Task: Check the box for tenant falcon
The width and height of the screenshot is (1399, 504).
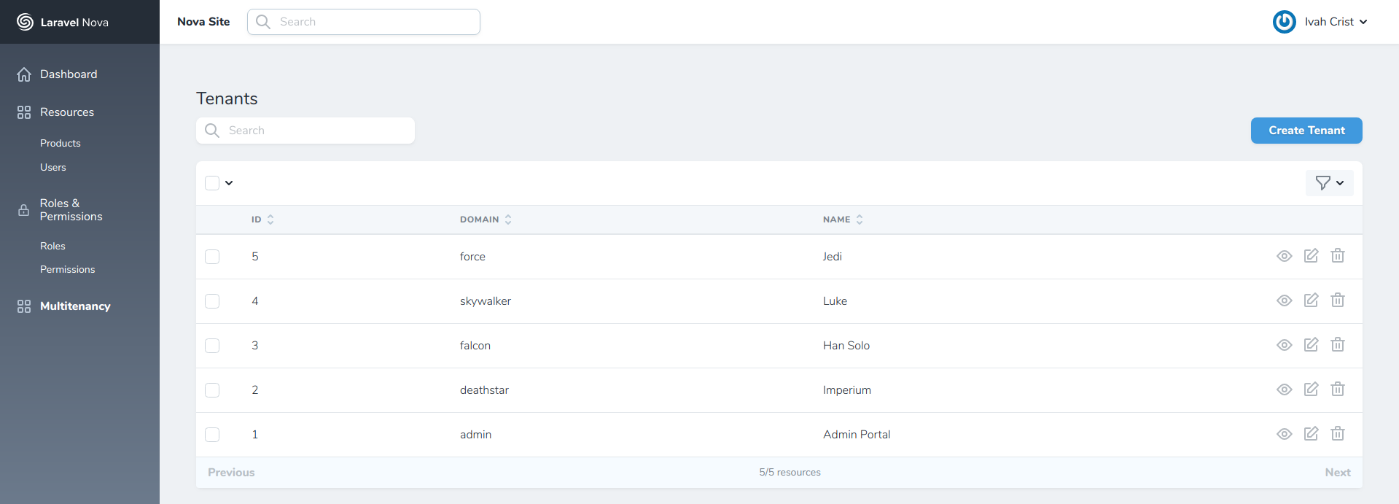Action: [x=212, y=346]
